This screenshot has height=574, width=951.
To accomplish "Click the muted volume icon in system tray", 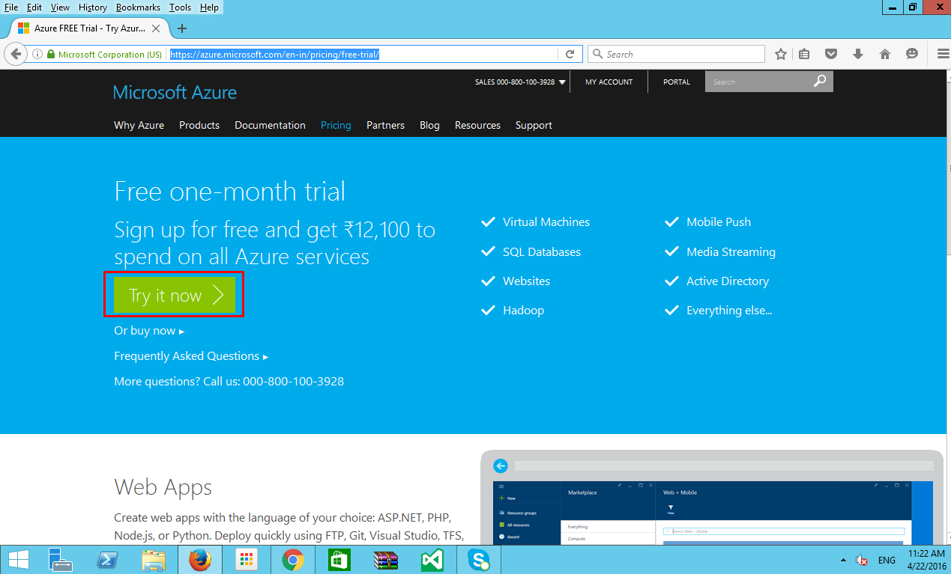I will pyautogui.click(x=862, y=560).
